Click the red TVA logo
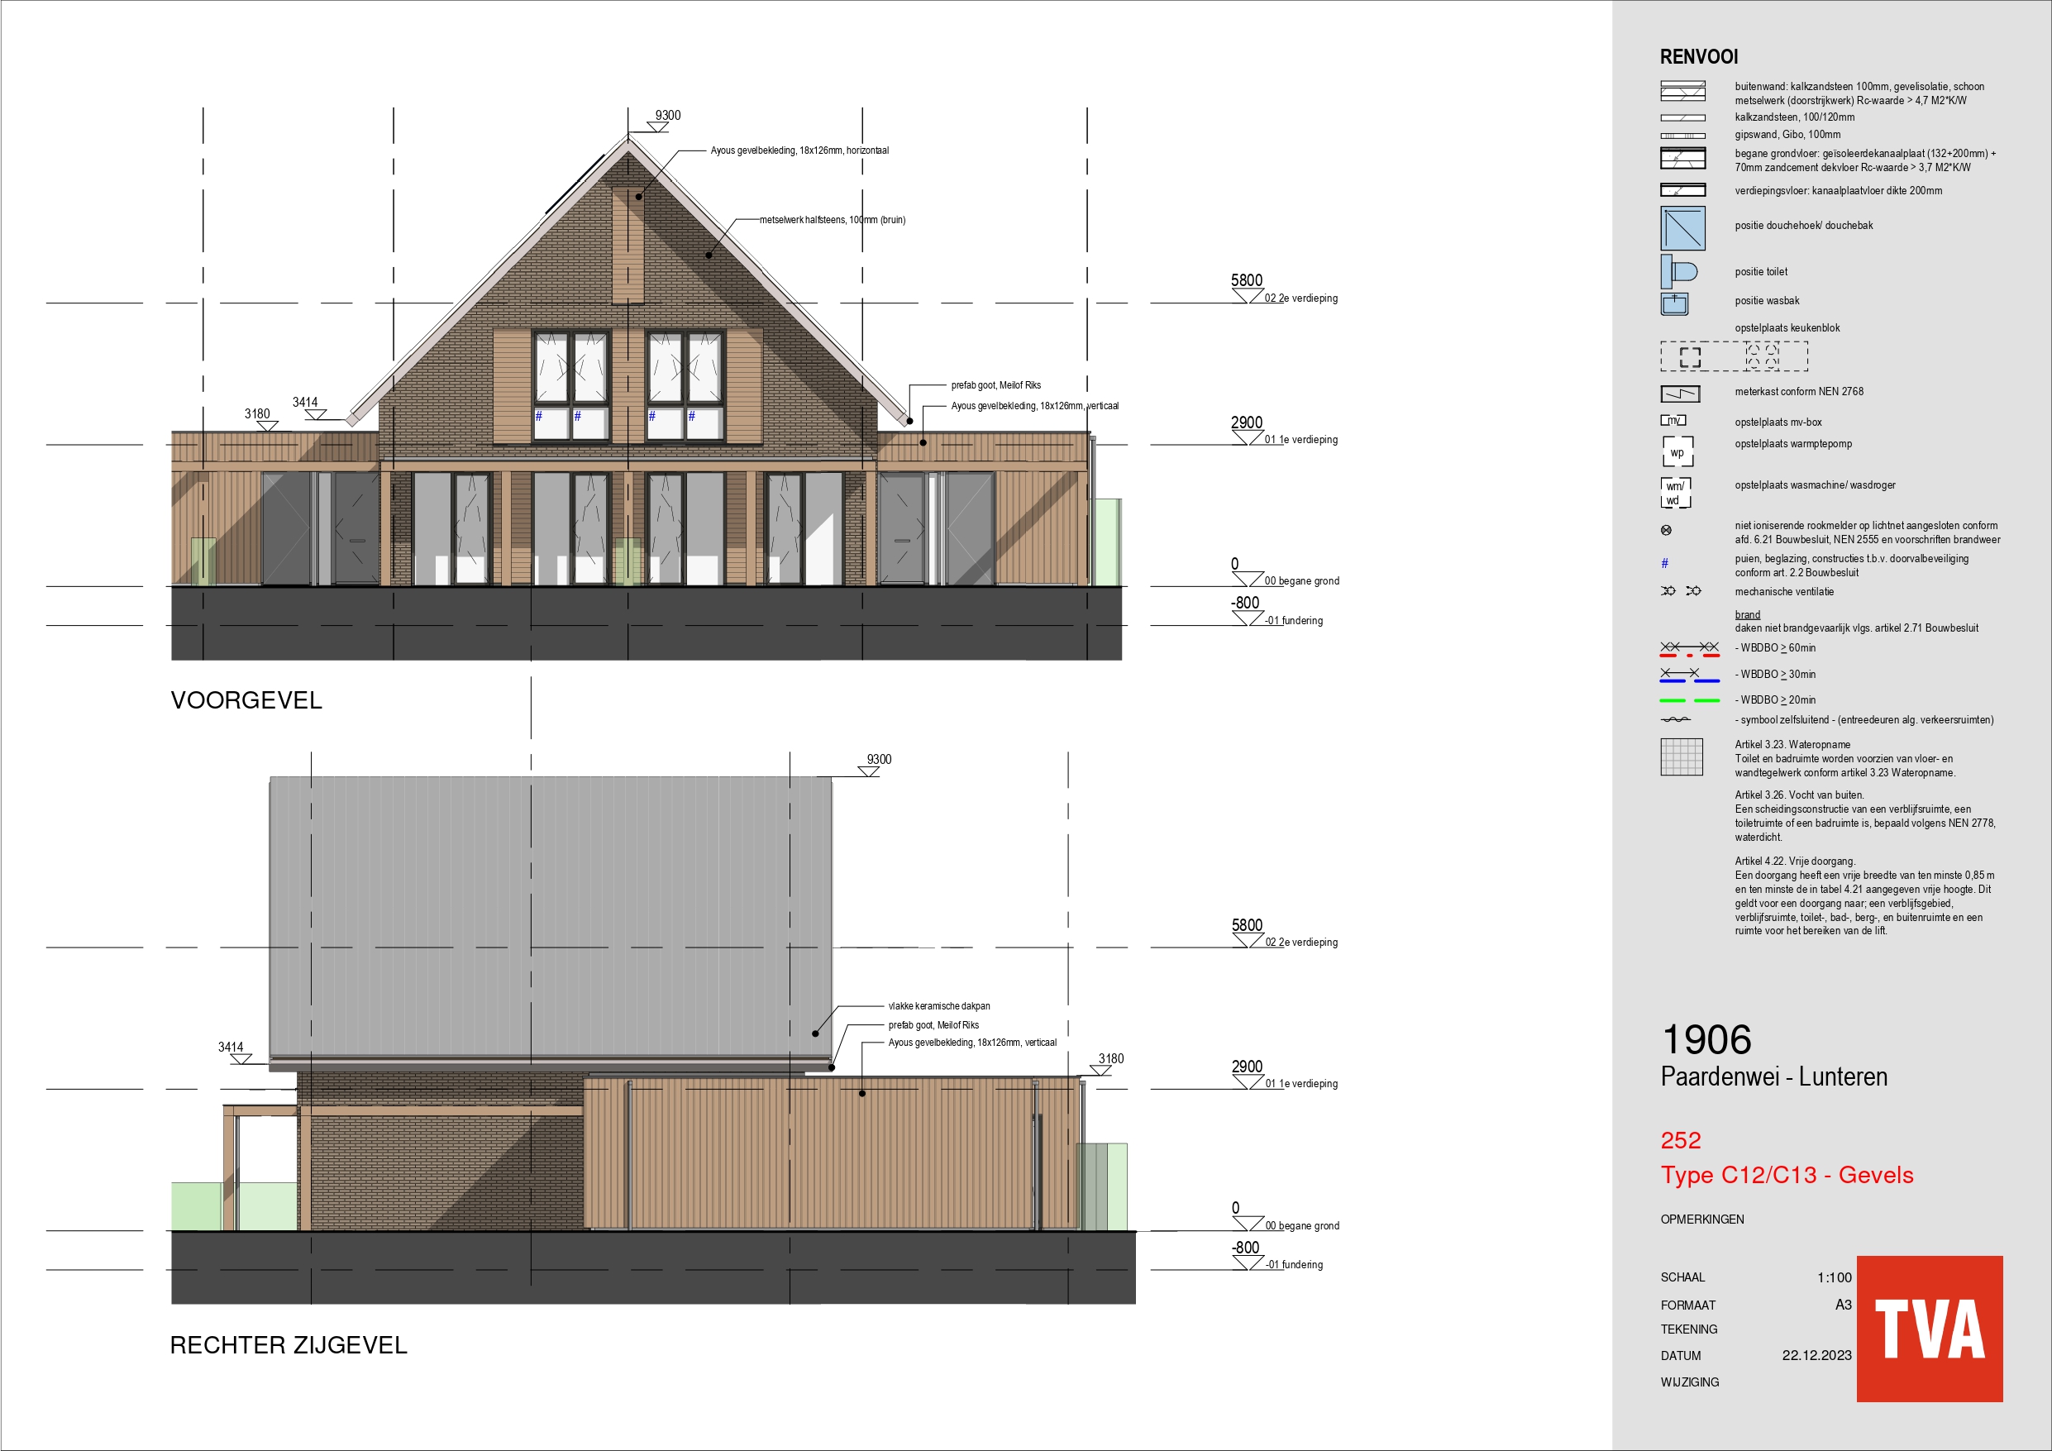This screenshot has width=2052, height=1451. pyautogui.click(x=1930, y=1329)
